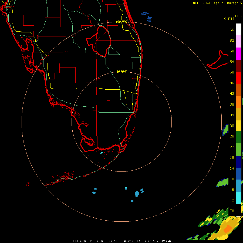Click the medium blue legend band near 10
Image resolution: width=243 pixels, height=243 pixels.
[238, 174]
